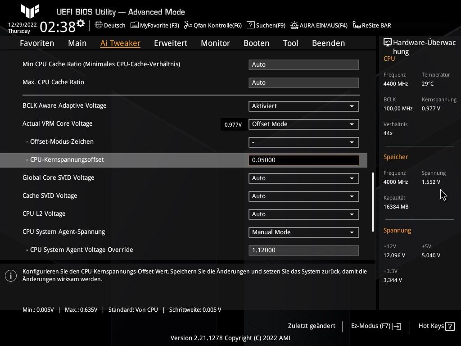Click the Deutsch language button

[110, 25]
